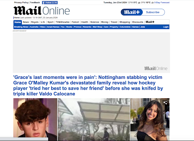Screen dimensions: 194x141
Task: Open the Science section
Action: [x=95, y=22]
